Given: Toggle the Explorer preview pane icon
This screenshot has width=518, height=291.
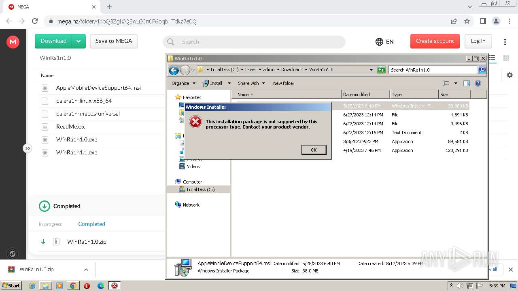Looking at the screenshot, I should (x=467, y=83).
